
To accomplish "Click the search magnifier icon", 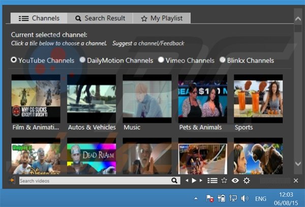I will (x=174, y=181).
